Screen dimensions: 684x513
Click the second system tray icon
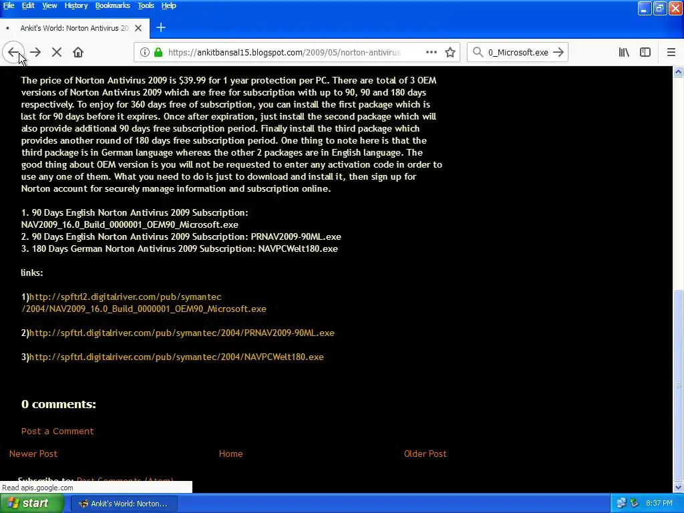635,504
